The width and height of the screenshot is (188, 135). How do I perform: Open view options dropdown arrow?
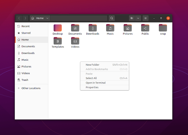tap(138, 18)
